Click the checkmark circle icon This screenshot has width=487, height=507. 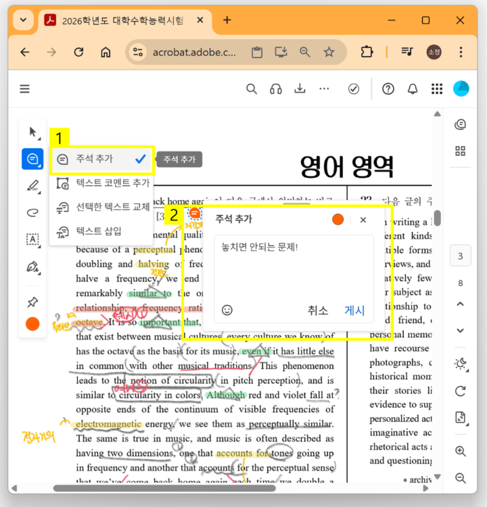354,89
